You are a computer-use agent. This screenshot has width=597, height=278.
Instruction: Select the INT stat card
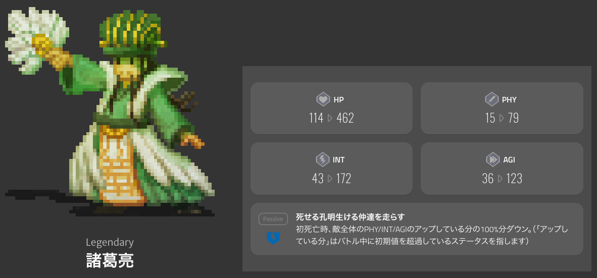coord(331,169)
